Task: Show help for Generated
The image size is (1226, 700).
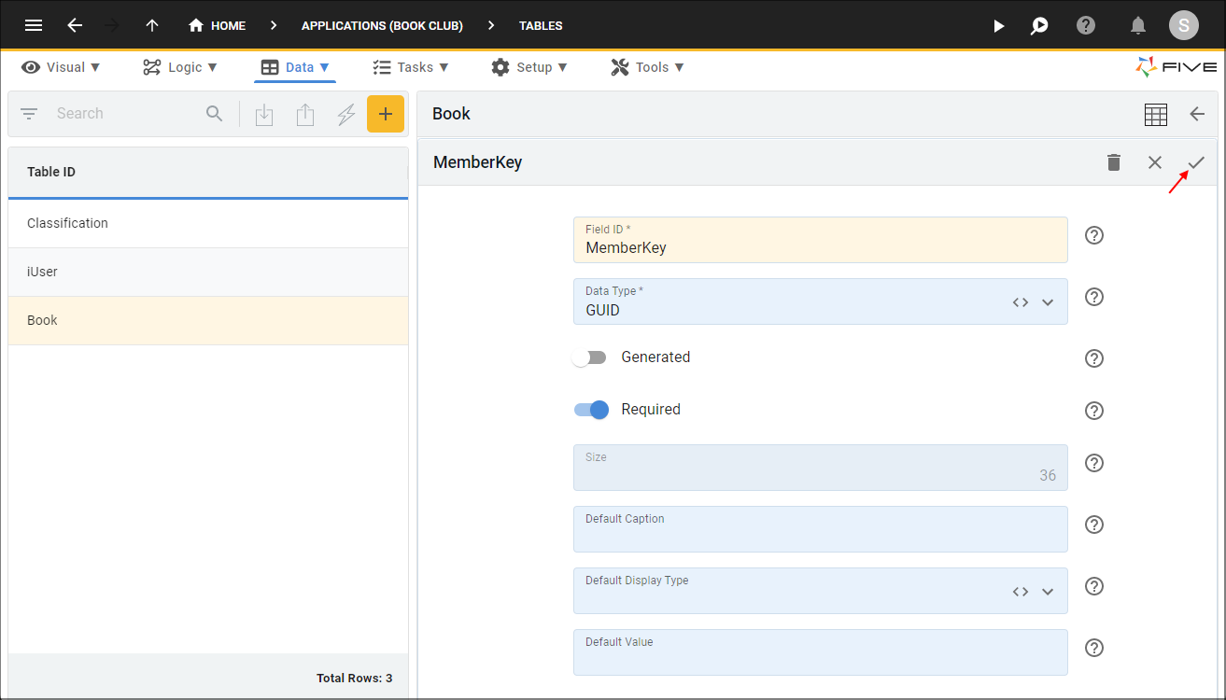Action: tap(1094, 358)
